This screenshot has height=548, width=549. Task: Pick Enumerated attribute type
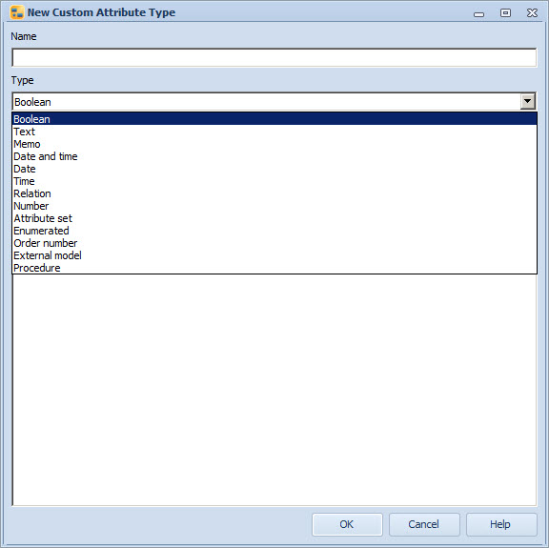(274, 231)
